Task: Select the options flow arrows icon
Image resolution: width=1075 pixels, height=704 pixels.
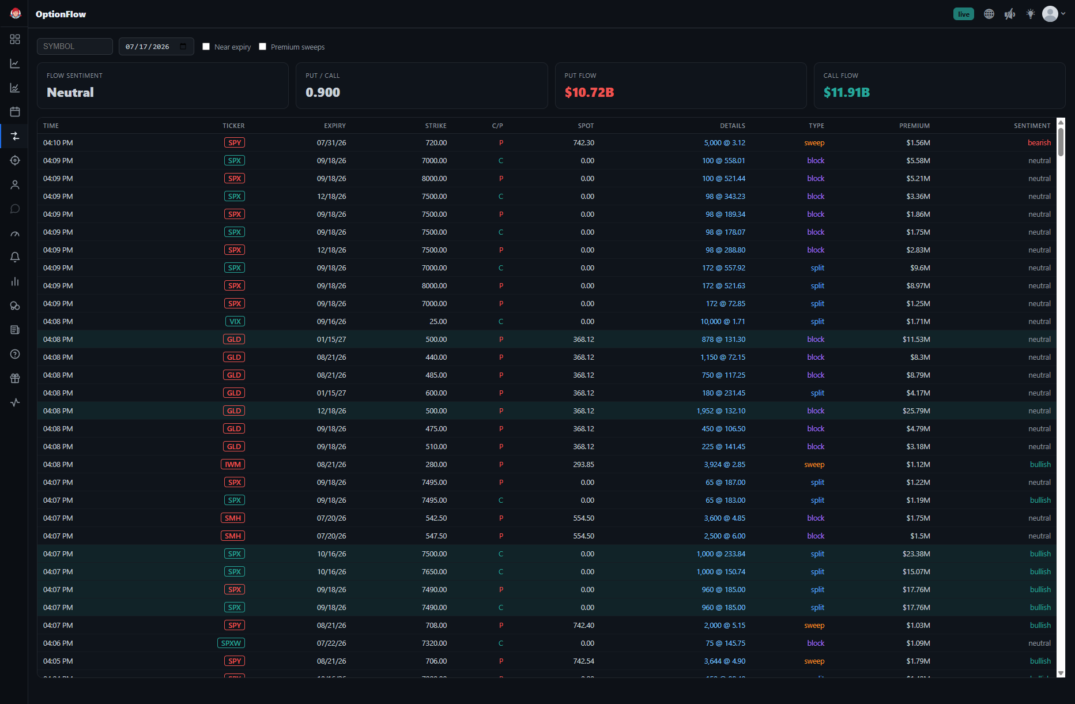Action: pos(15,136)
